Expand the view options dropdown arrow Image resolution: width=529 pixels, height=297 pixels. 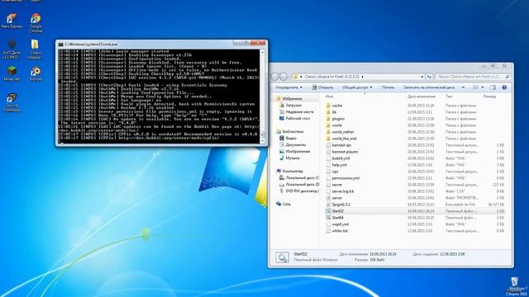(x=483, y=87)
